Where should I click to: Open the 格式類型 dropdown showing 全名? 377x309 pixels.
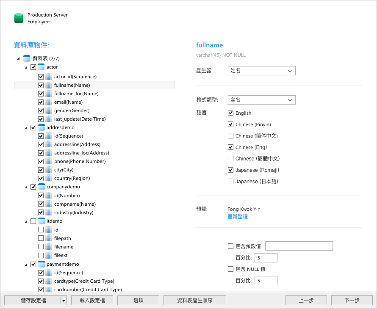tap(262, 100)
